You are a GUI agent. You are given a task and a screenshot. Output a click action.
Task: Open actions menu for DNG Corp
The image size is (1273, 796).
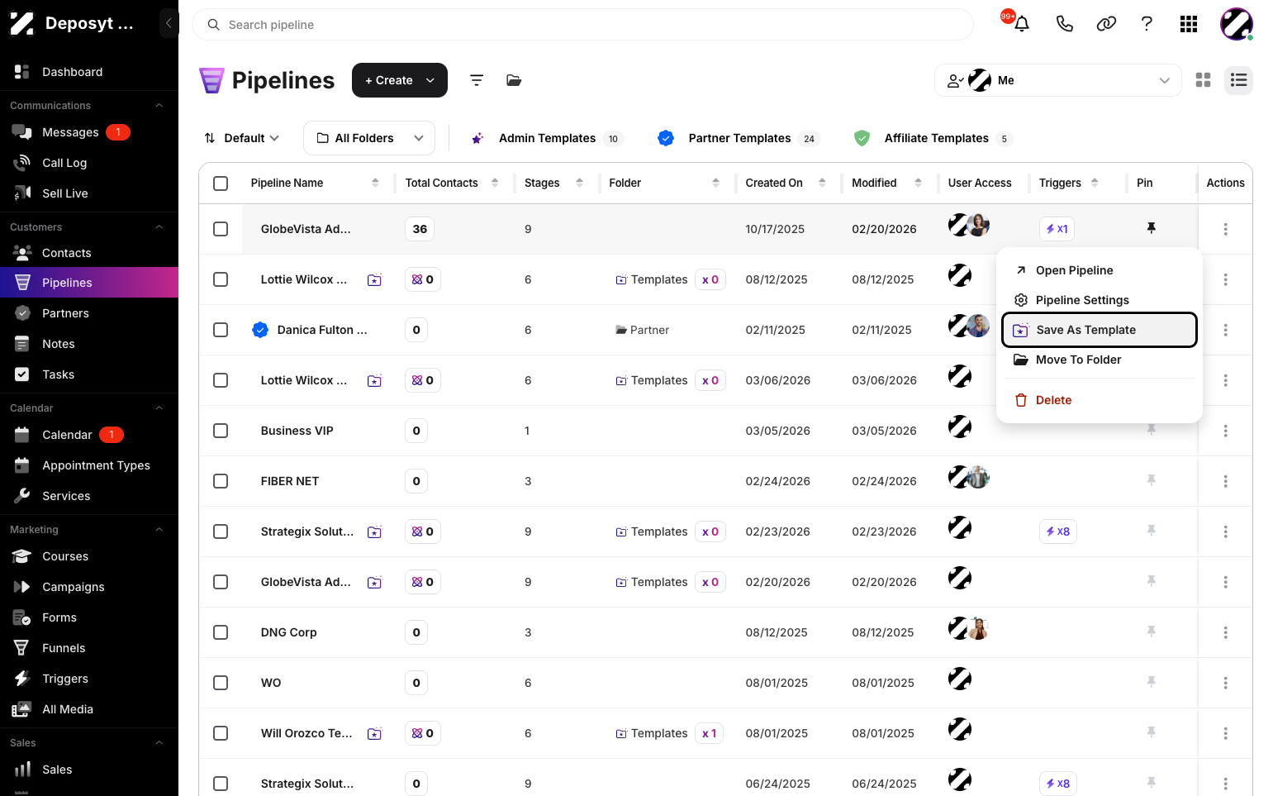click(1225, 632)
